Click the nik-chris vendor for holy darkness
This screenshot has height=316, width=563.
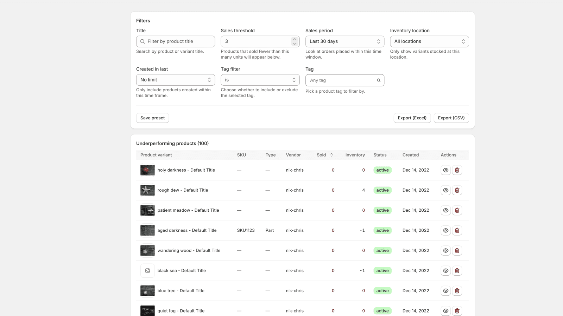click(295, 170)
